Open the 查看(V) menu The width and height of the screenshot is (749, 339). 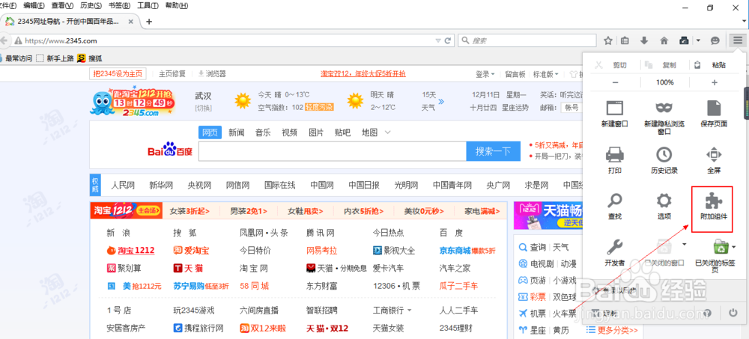coord(62,6)
